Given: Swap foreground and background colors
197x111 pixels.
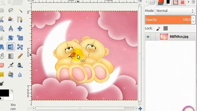Looking at the screenshot, I should point(12,91).
